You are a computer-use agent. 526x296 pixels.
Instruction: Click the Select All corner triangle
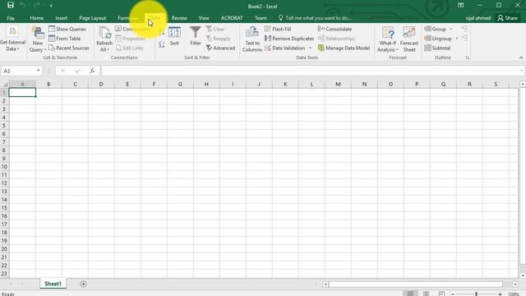click(x=5, y=84)
